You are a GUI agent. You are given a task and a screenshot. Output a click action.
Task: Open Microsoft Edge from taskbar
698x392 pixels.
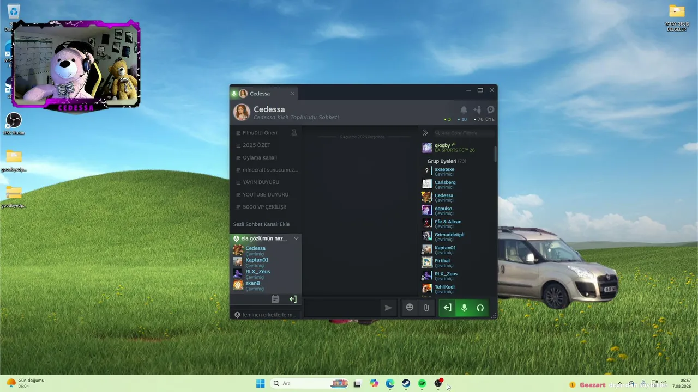tap(390, 383)
